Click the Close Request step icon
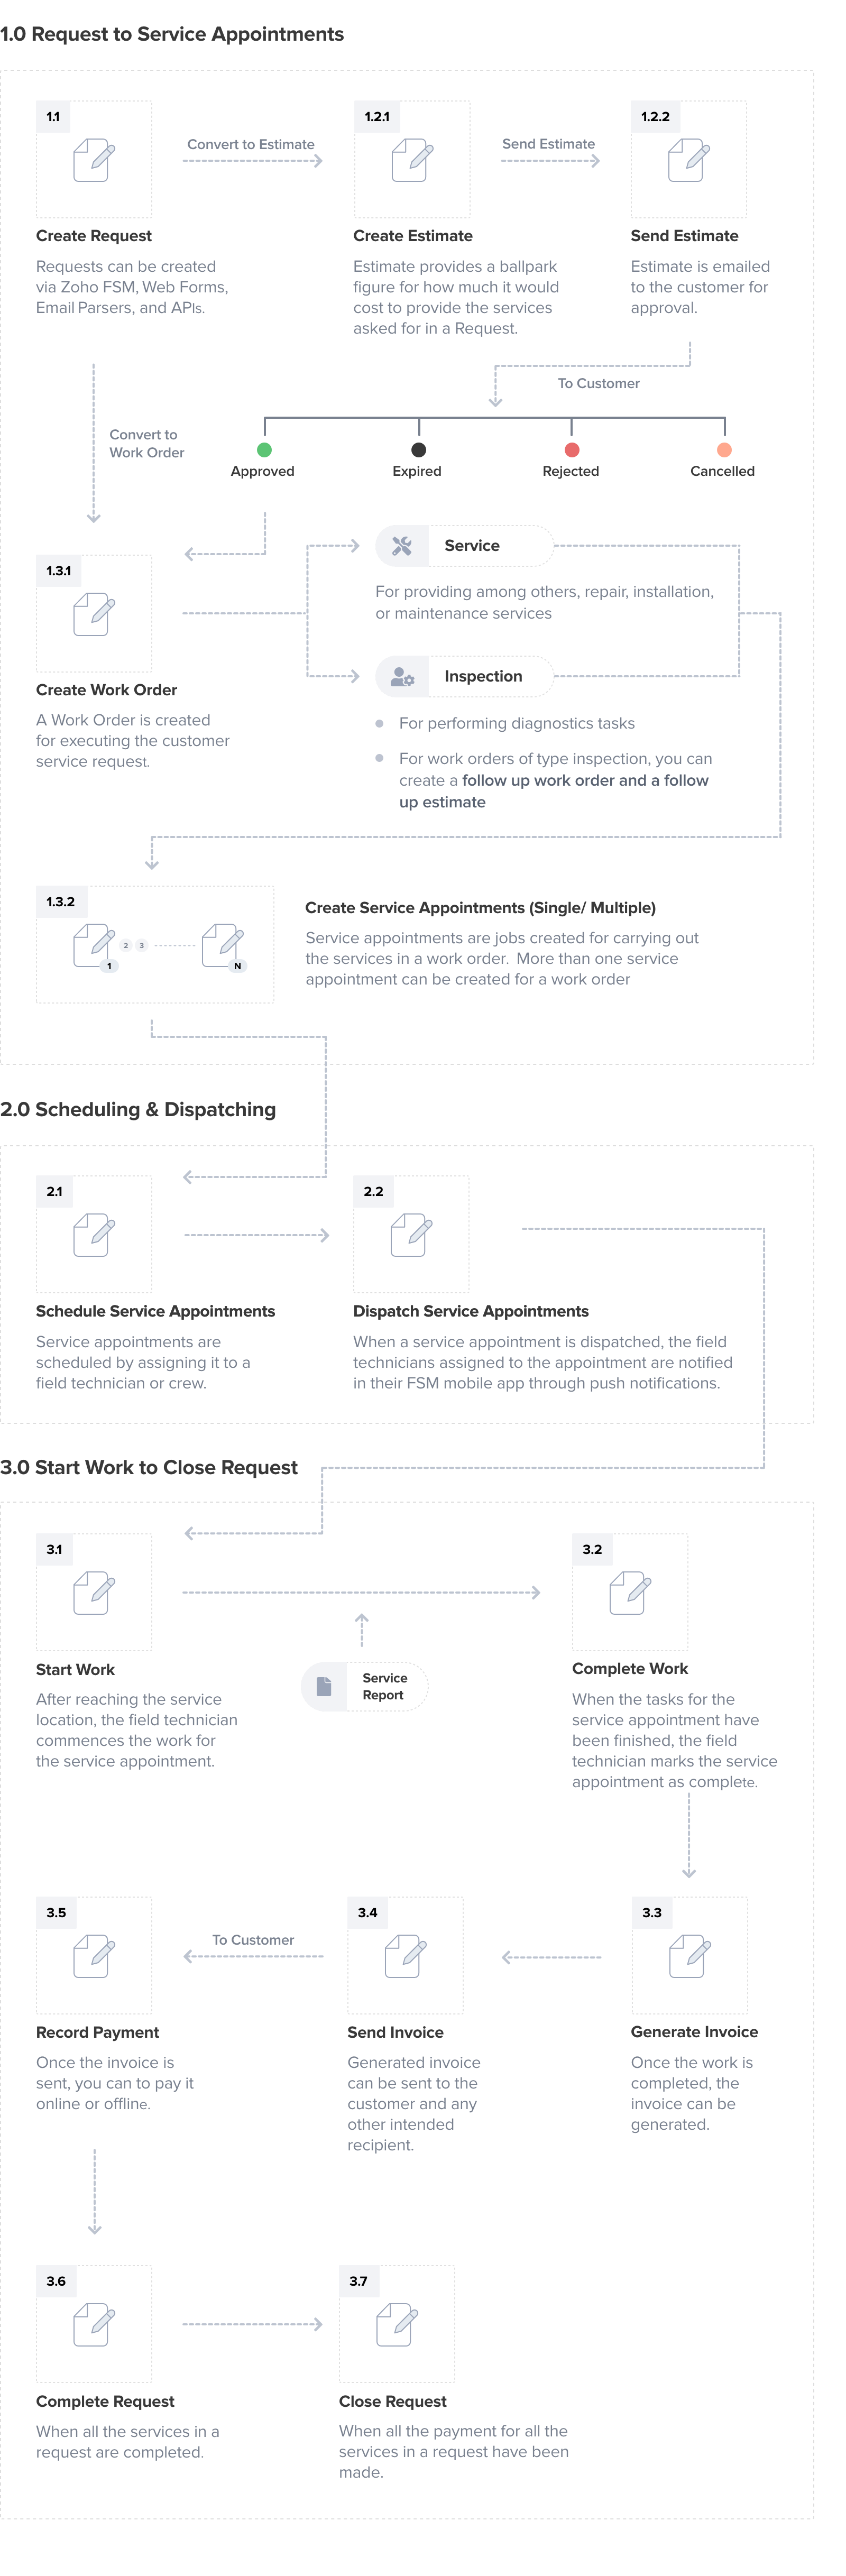The width and height of the screenshot is (846, 2576). 397,2324
